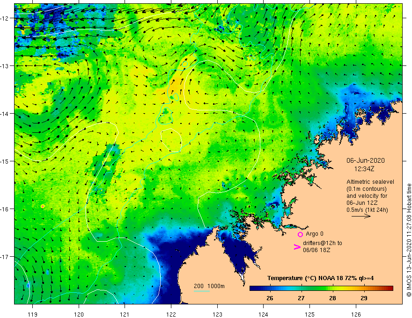Click the IMOS copyright timestamp text
This screenshot has height=318, width=412.
point(409,240)
